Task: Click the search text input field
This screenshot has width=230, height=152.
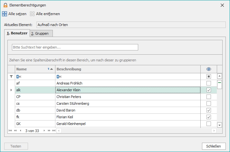Action: (75, 47)
